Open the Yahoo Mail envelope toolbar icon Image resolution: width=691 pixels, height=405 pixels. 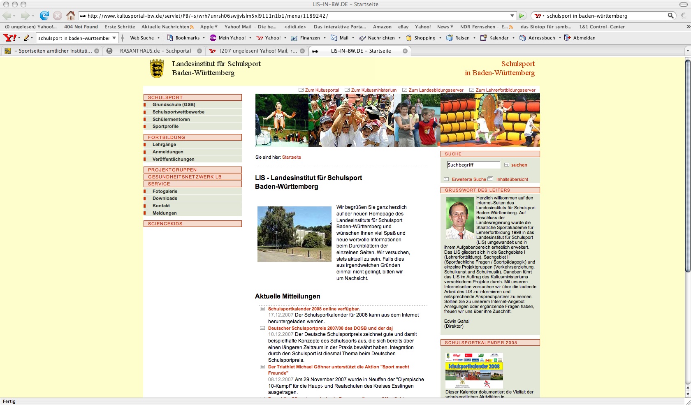[334, 38]
